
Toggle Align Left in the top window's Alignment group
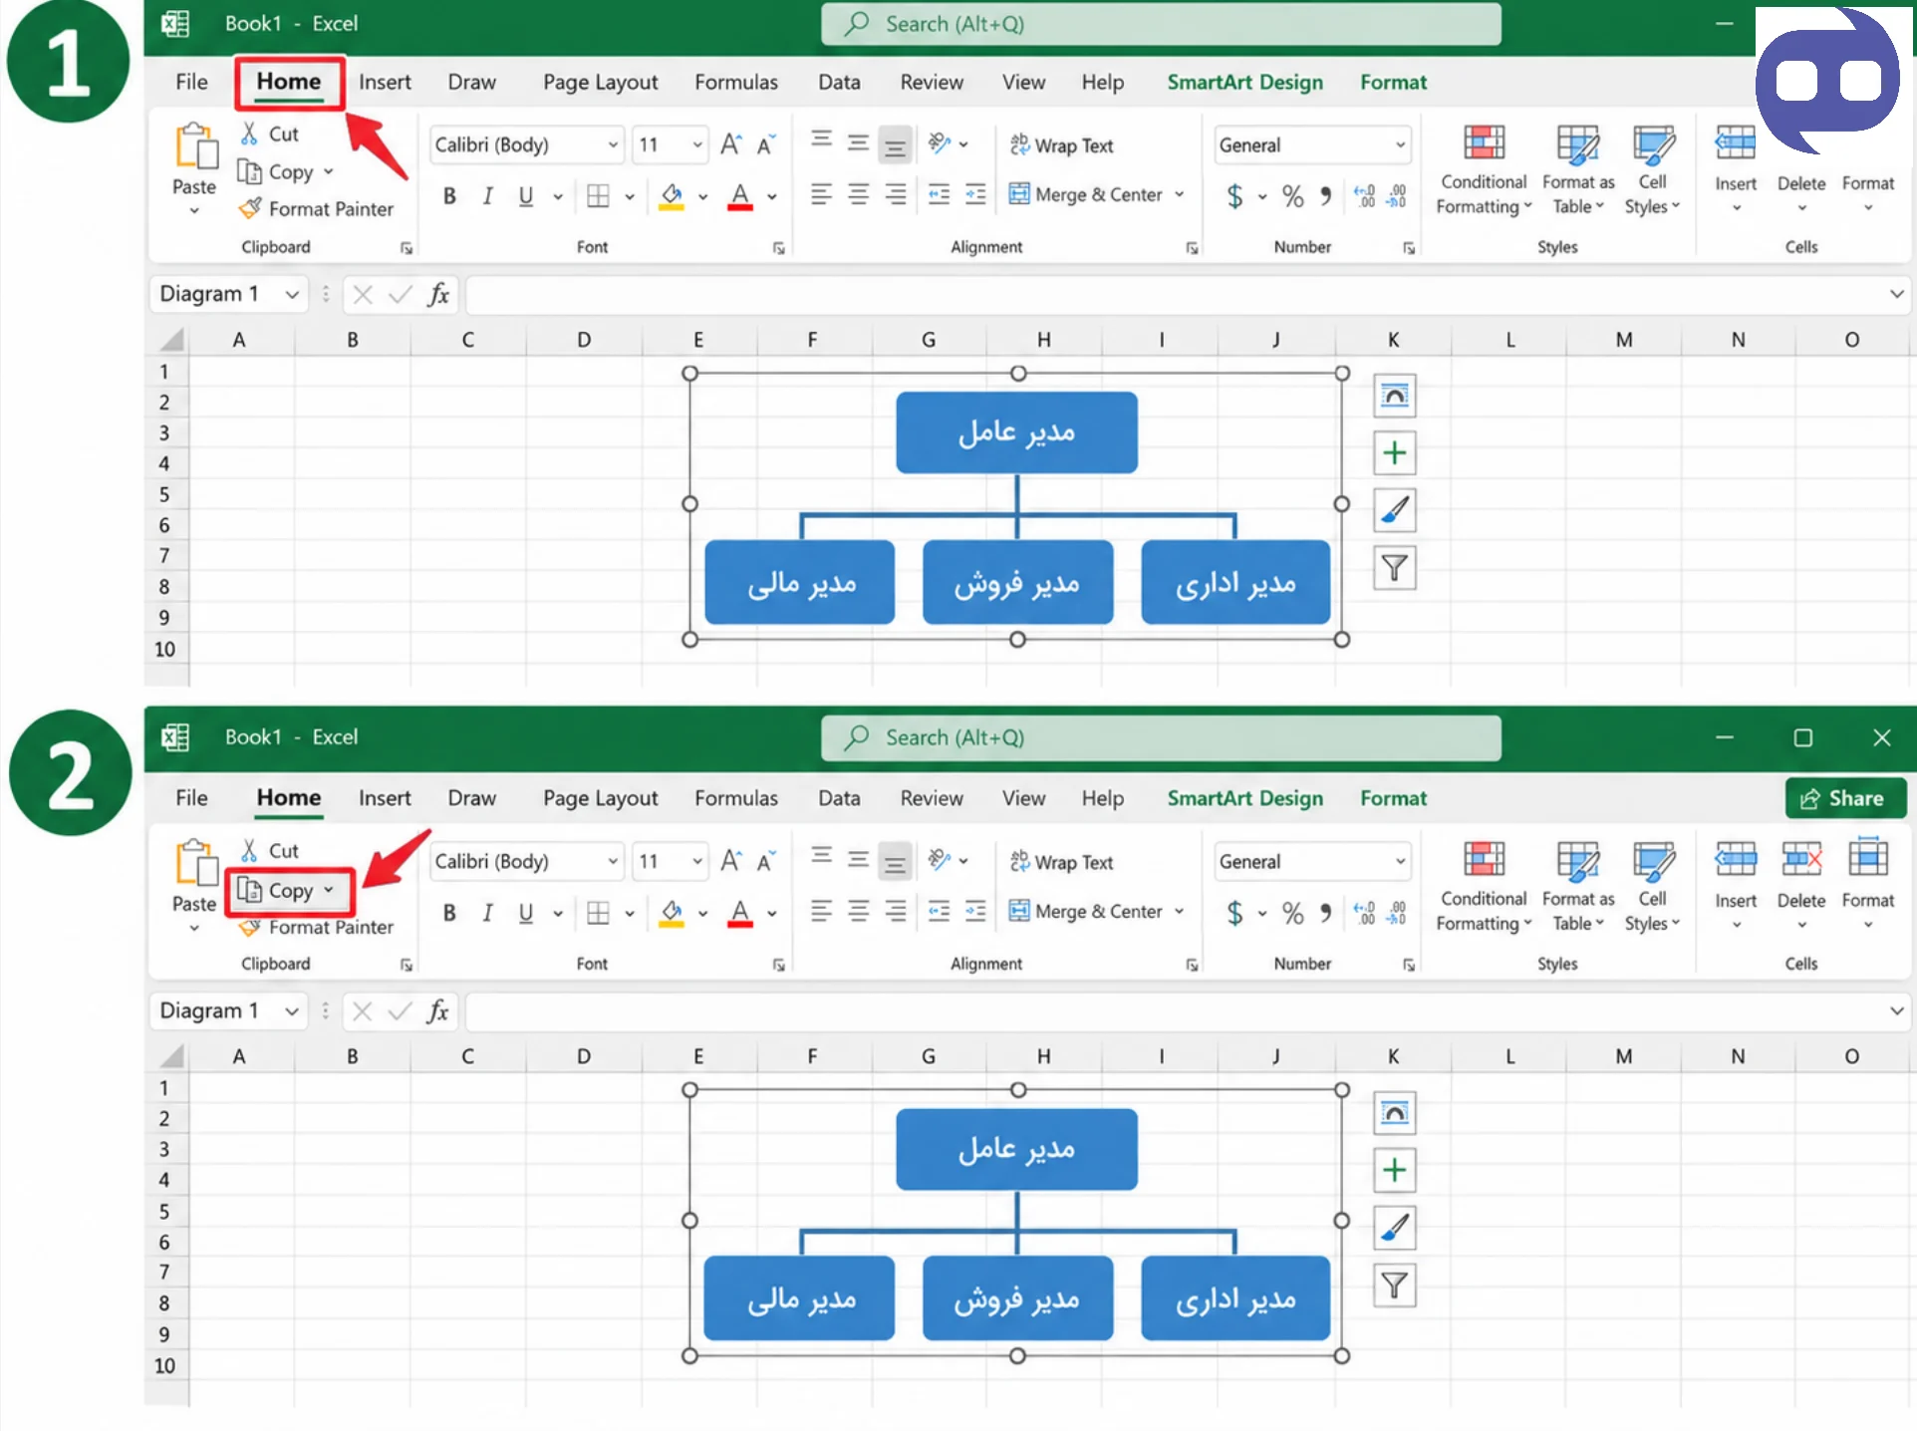point(821,195)
